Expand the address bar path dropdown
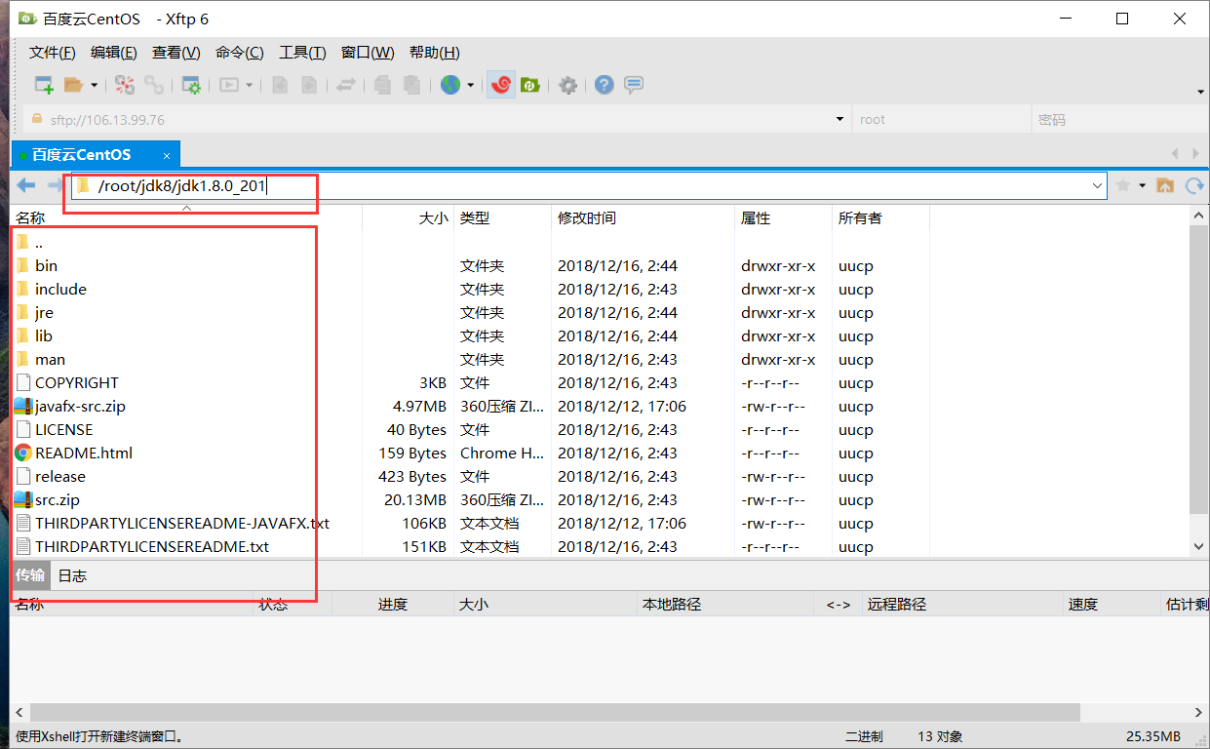Image resolution: width=1210 pixels, height=749 pixels. coord(1096,185)
